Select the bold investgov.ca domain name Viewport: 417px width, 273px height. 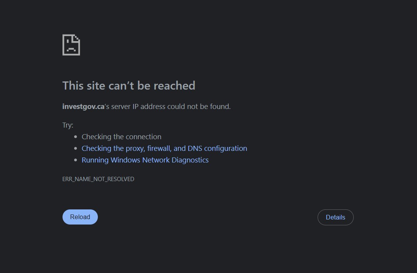coord(83,107)
